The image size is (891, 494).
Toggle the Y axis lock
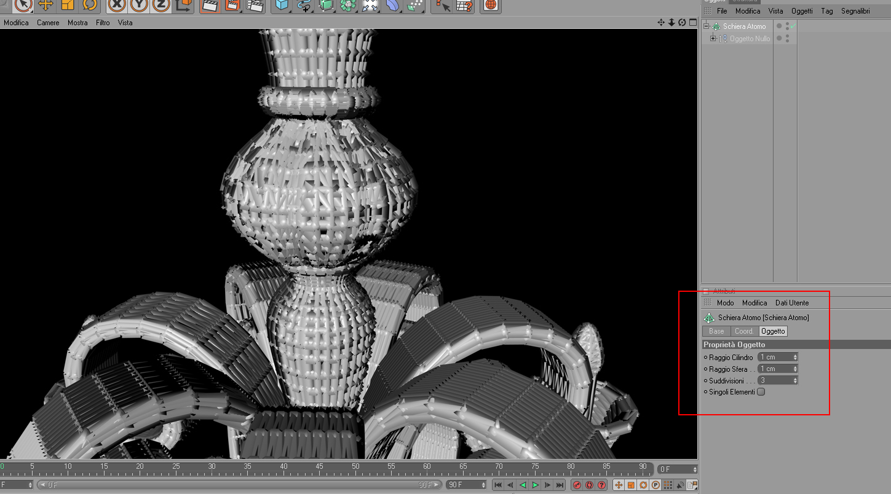138,5
